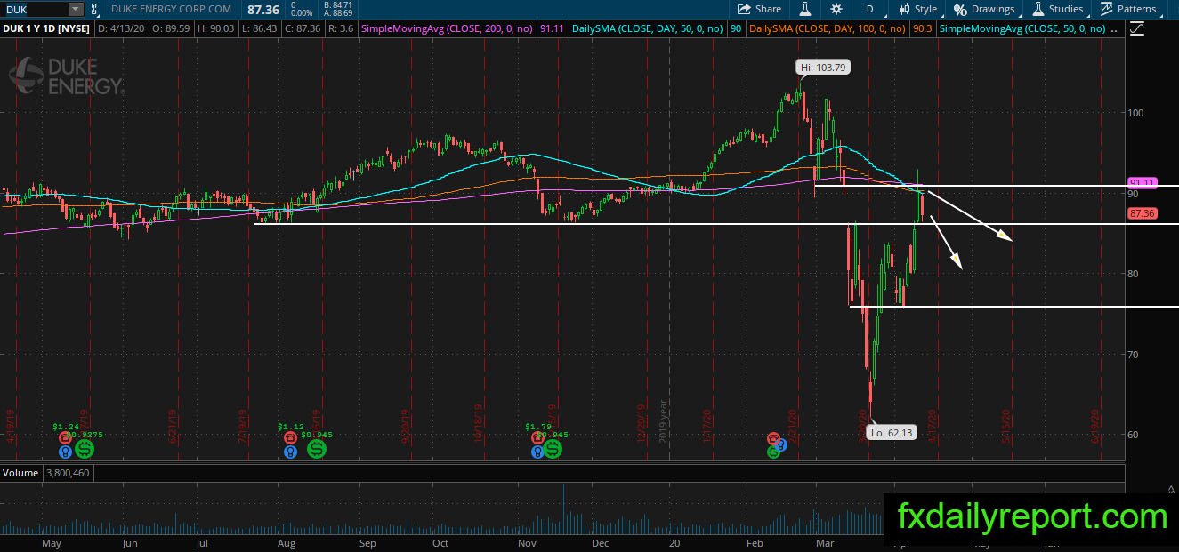The image size is (1179, 552).
Task: Click the August dividend dollar icon
Action: 317,450
